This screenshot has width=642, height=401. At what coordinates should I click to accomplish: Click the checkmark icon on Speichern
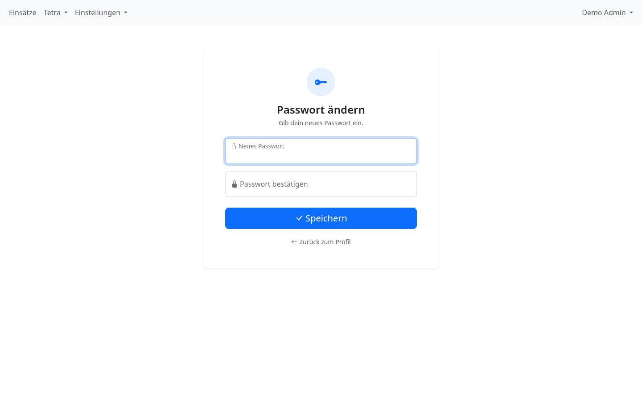300,218
